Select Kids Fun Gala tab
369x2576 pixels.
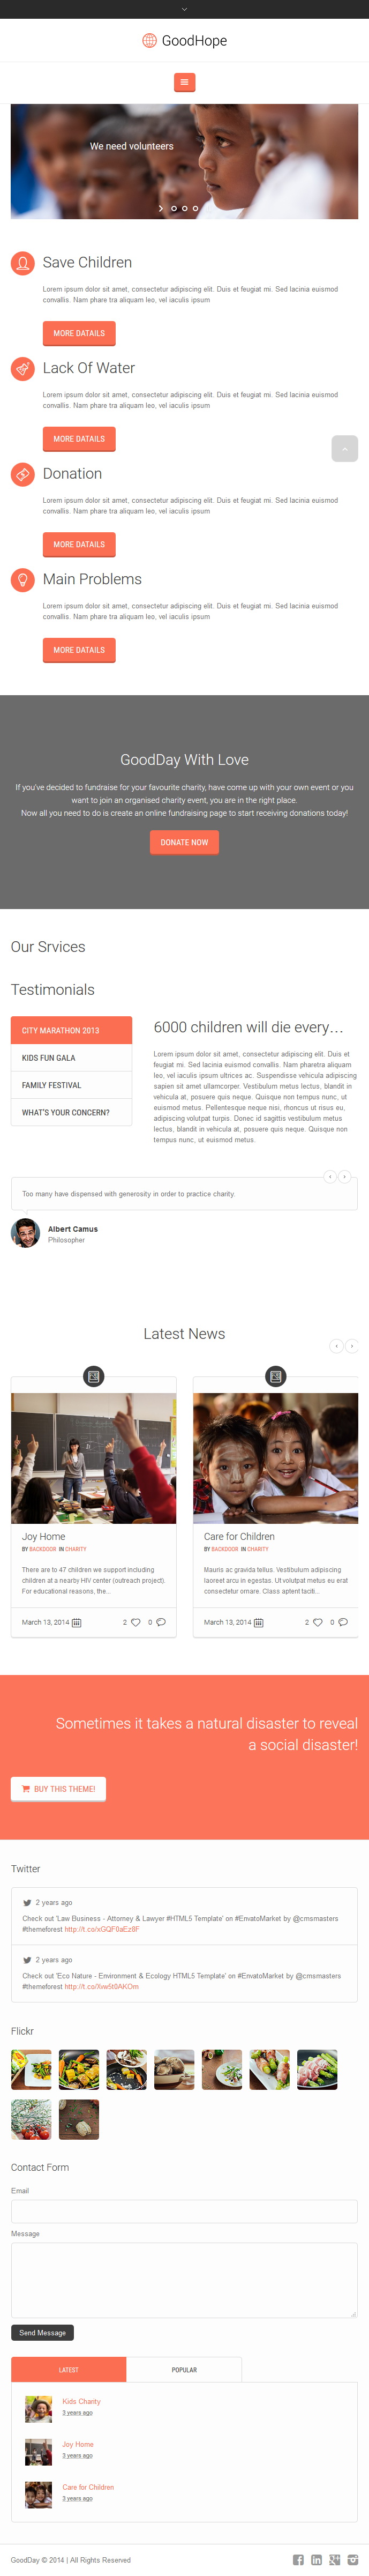[71, 1057]
